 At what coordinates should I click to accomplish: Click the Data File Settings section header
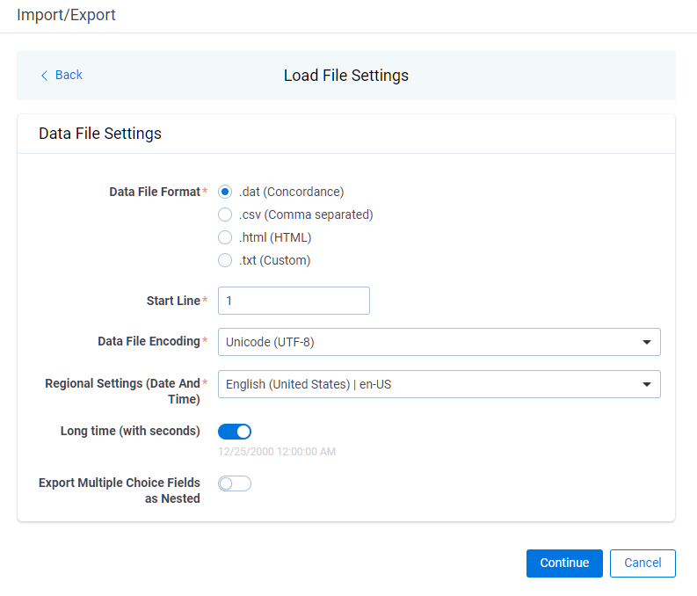click(100, 134)
